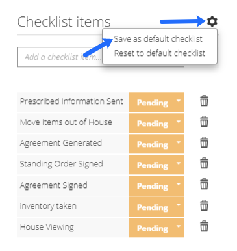Delete the Move Items out of House item
This screenshot has height=251, width=237.
[x=204, y=122]
